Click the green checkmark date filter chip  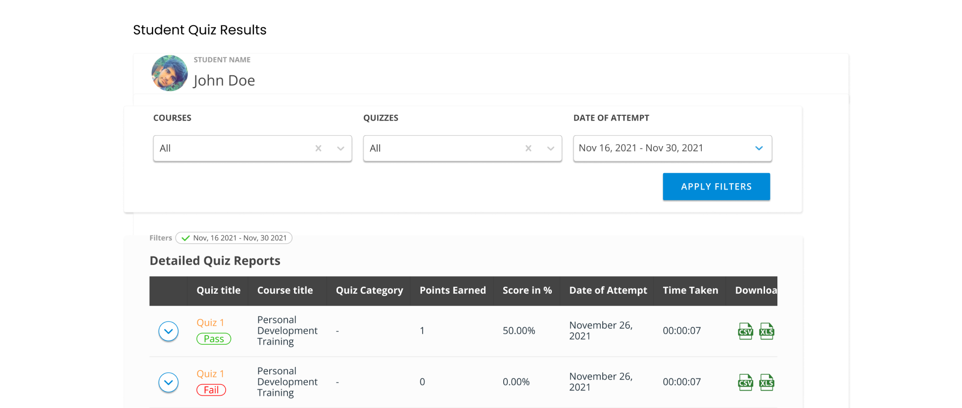234,238
